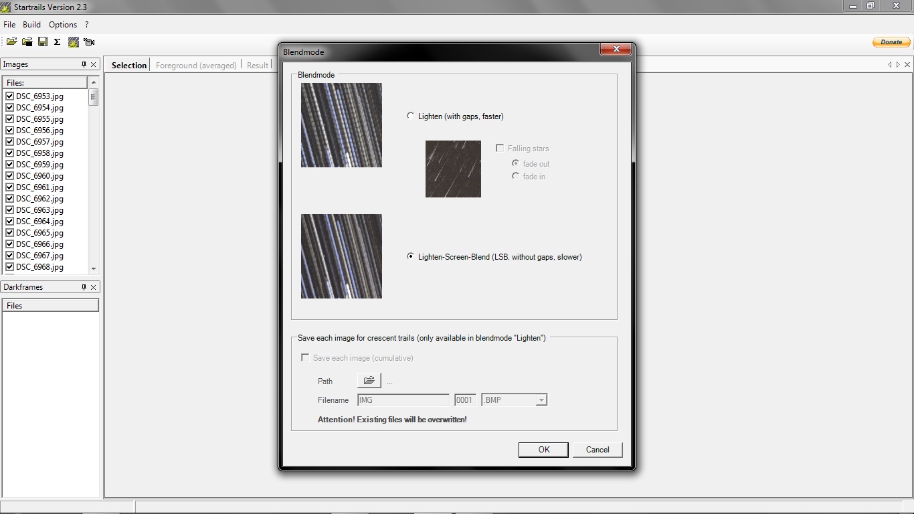914x514 pixels.
Task: Click the Path browse folder icon
Action: tap(369, 381)
